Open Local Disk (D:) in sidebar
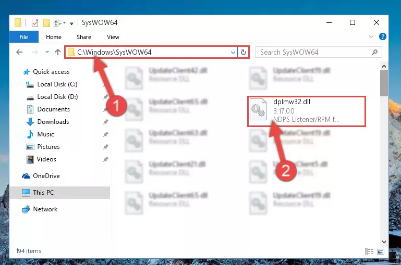The image size is (401, 265). (57, 97)
